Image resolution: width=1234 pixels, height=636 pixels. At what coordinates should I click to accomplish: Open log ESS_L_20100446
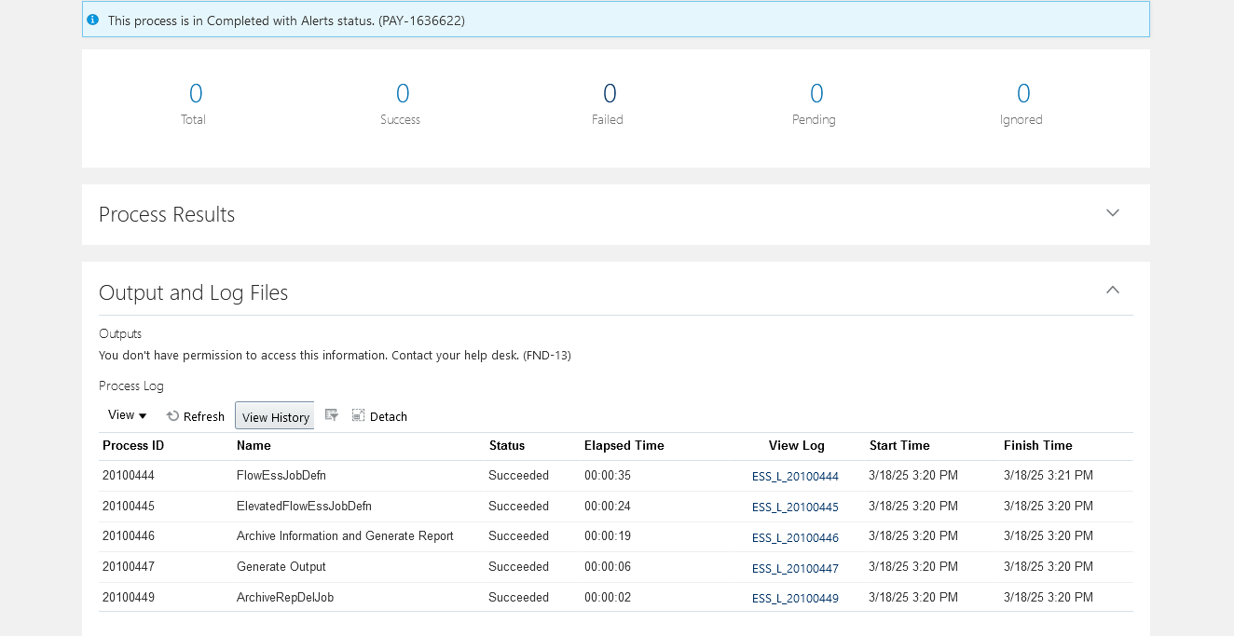click(795, 538)
